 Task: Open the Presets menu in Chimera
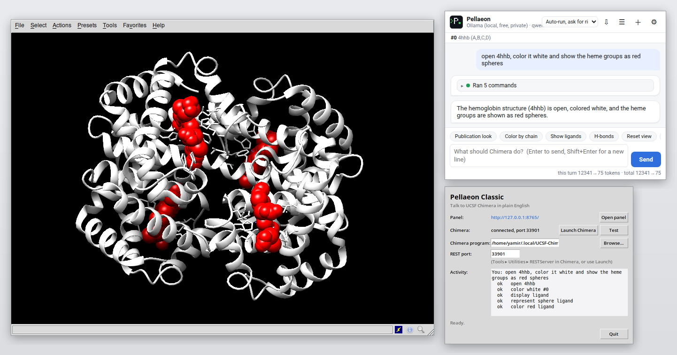[87, 25]
